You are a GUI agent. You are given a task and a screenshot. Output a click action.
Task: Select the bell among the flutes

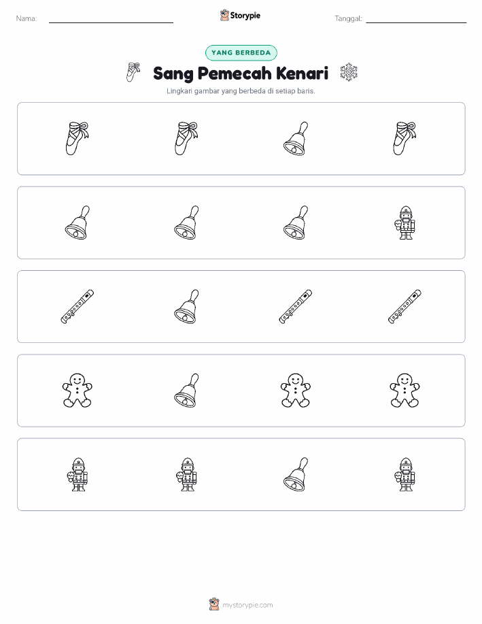186,306
